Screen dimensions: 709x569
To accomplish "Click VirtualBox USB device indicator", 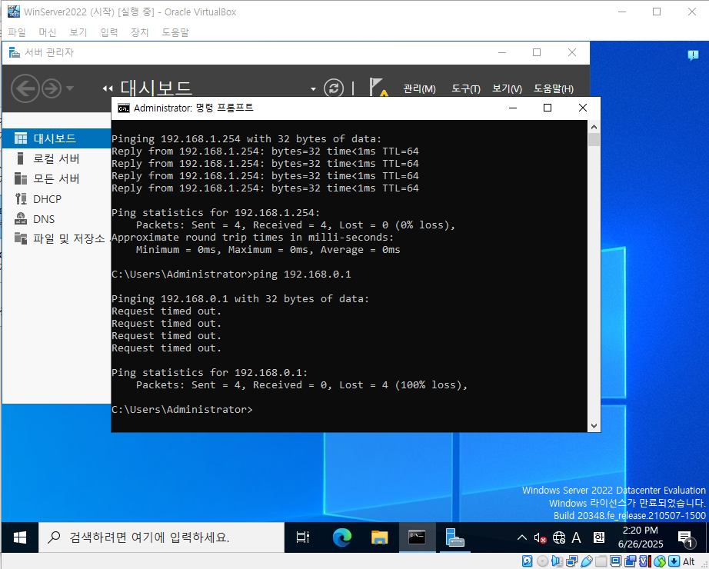I will 587,561.
